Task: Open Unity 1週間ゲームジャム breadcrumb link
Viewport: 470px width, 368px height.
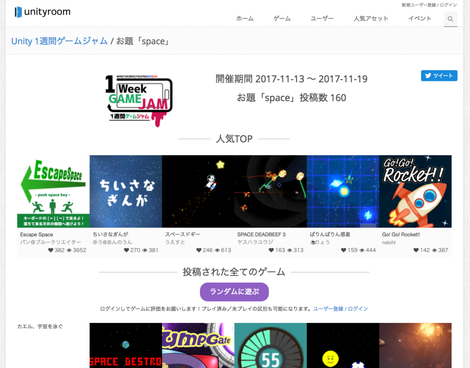Action: 59,41
